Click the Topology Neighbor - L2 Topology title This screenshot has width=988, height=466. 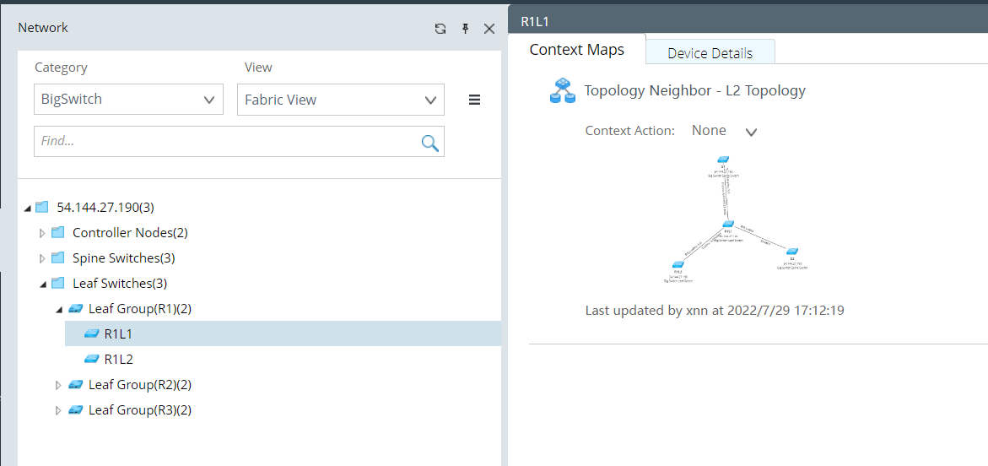tap(694, 90)
